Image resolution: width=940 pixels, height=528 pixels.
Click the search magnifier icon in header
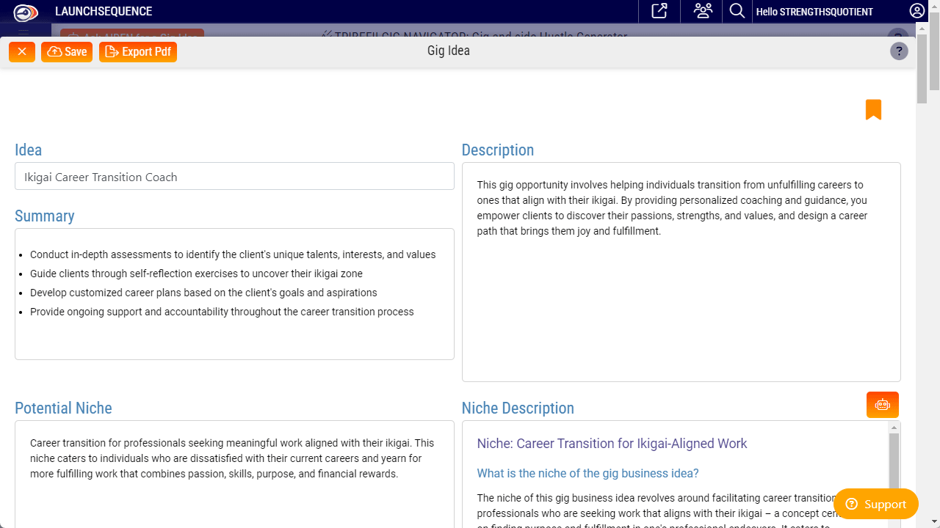point(737,11)
